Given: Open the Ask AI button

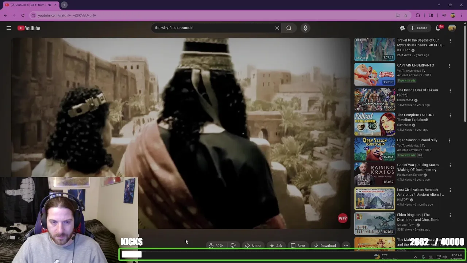Looking at the screenshot, I should click(x=275, y=246).
